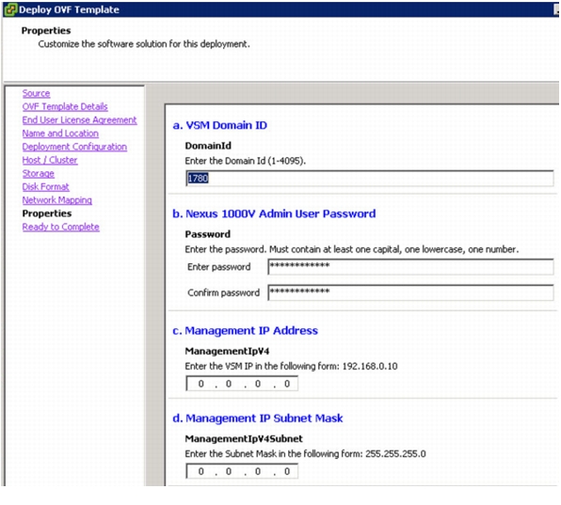Click last octet of ManagementIpV4 address
The height and width of the screenshot is (505, 561).
point(287,384)
